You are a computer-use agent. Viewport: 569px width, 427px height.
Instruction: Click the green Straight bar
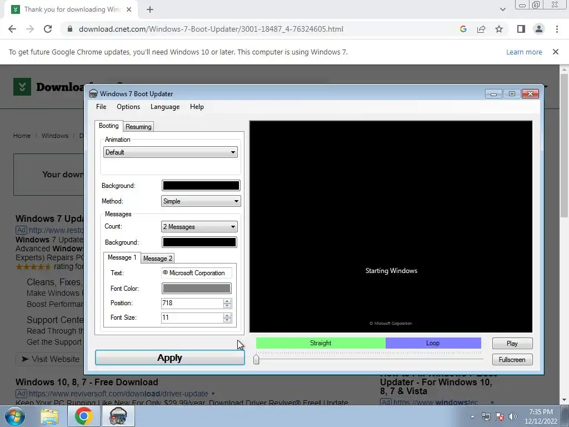[x=321, y=343]
